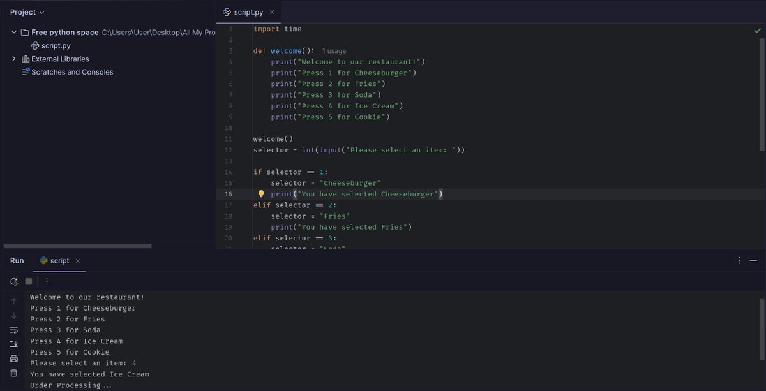Open the more actions menu beside Stop
This screenshot has height=391, width=766.
[47, 281]
